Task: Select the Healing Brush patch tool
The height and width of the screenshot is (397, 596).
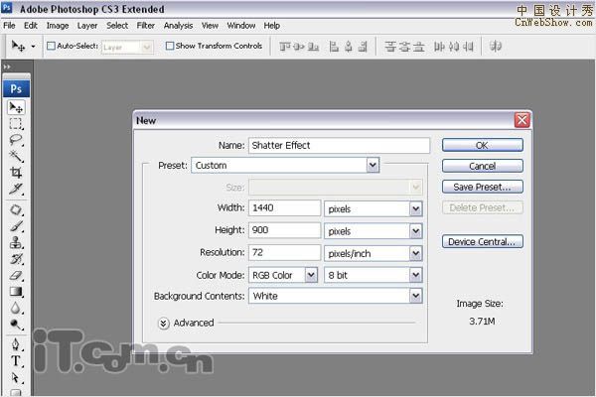Action: [16, 210]
